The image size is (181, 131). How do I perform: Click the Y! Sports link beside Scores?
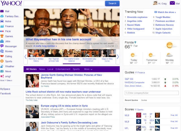(139, 109)
